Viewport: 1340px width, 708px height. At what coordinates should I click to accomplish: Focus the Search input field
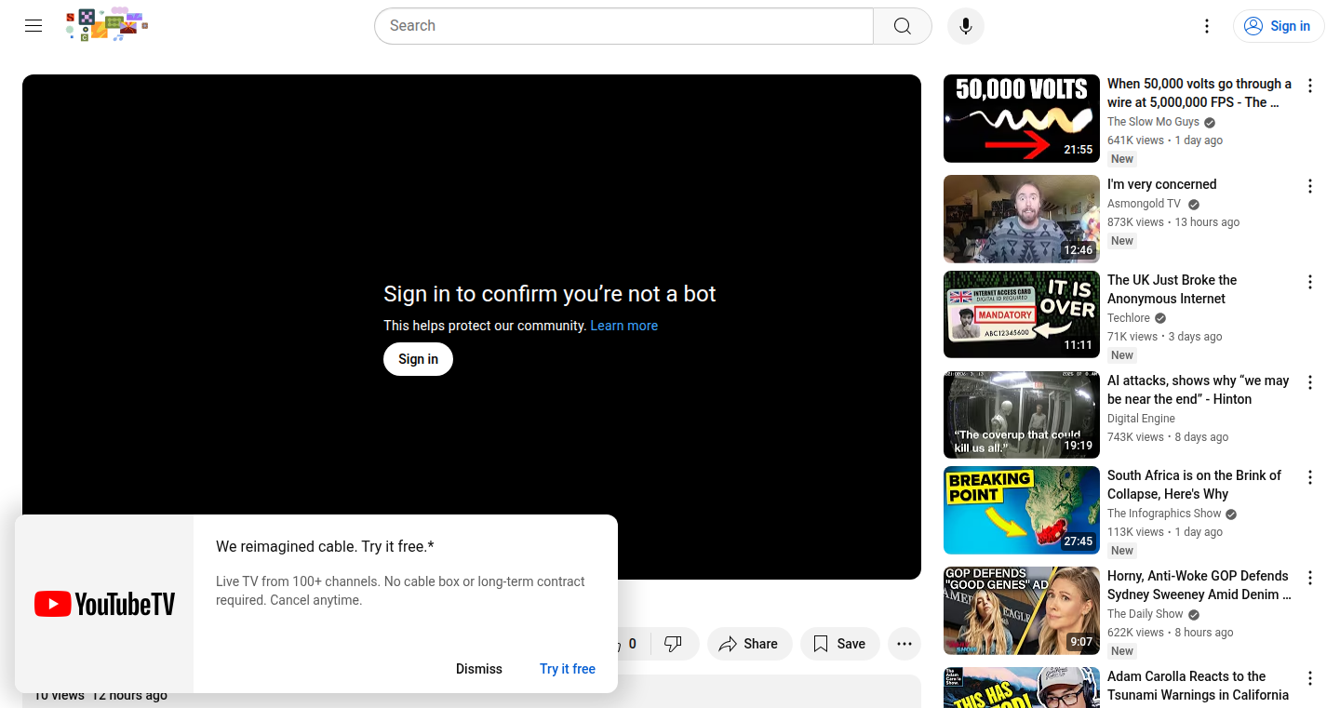point(624,26)
